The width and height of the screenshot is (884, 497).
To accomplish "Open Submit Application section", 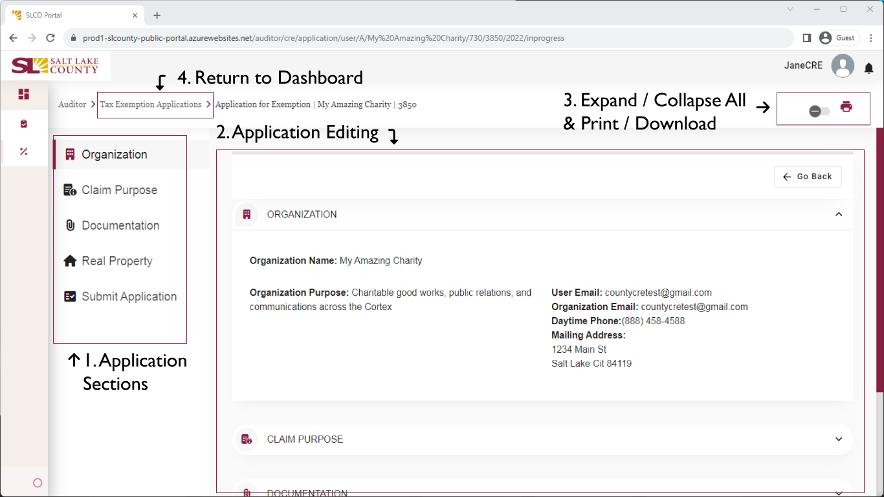I will (129, 297).
